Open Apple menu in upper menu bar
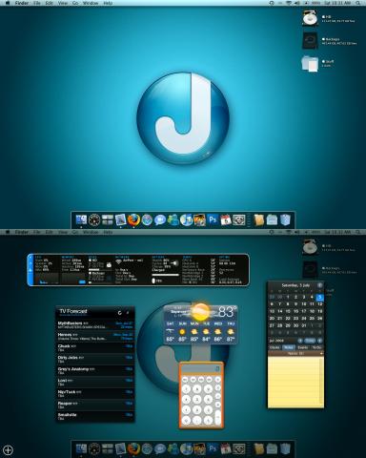Viewport: 366px width, 458px height. pyautogui.click(x=8, y=3)
